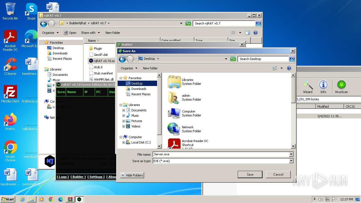Screen dimensions: 361x203
Task: Click Wizard icon in background archive window
Action: coord(308,87)
